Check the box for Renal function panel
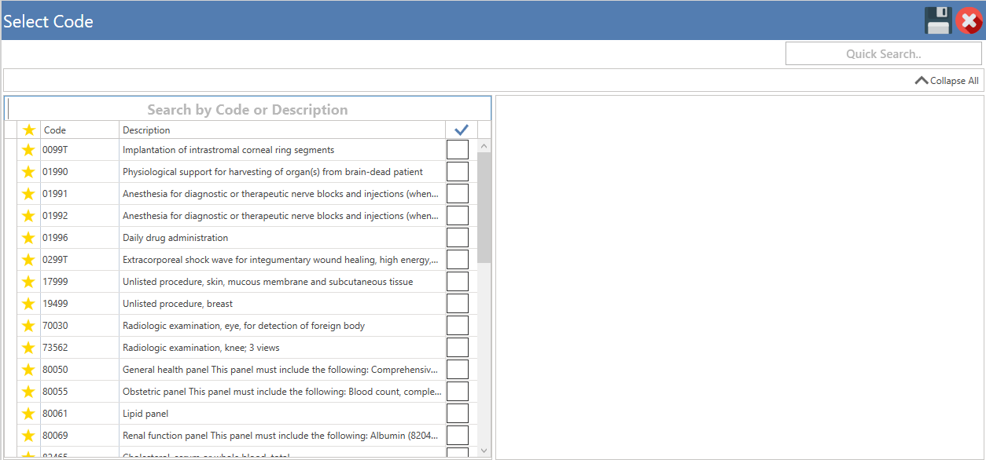 (458, 436)
